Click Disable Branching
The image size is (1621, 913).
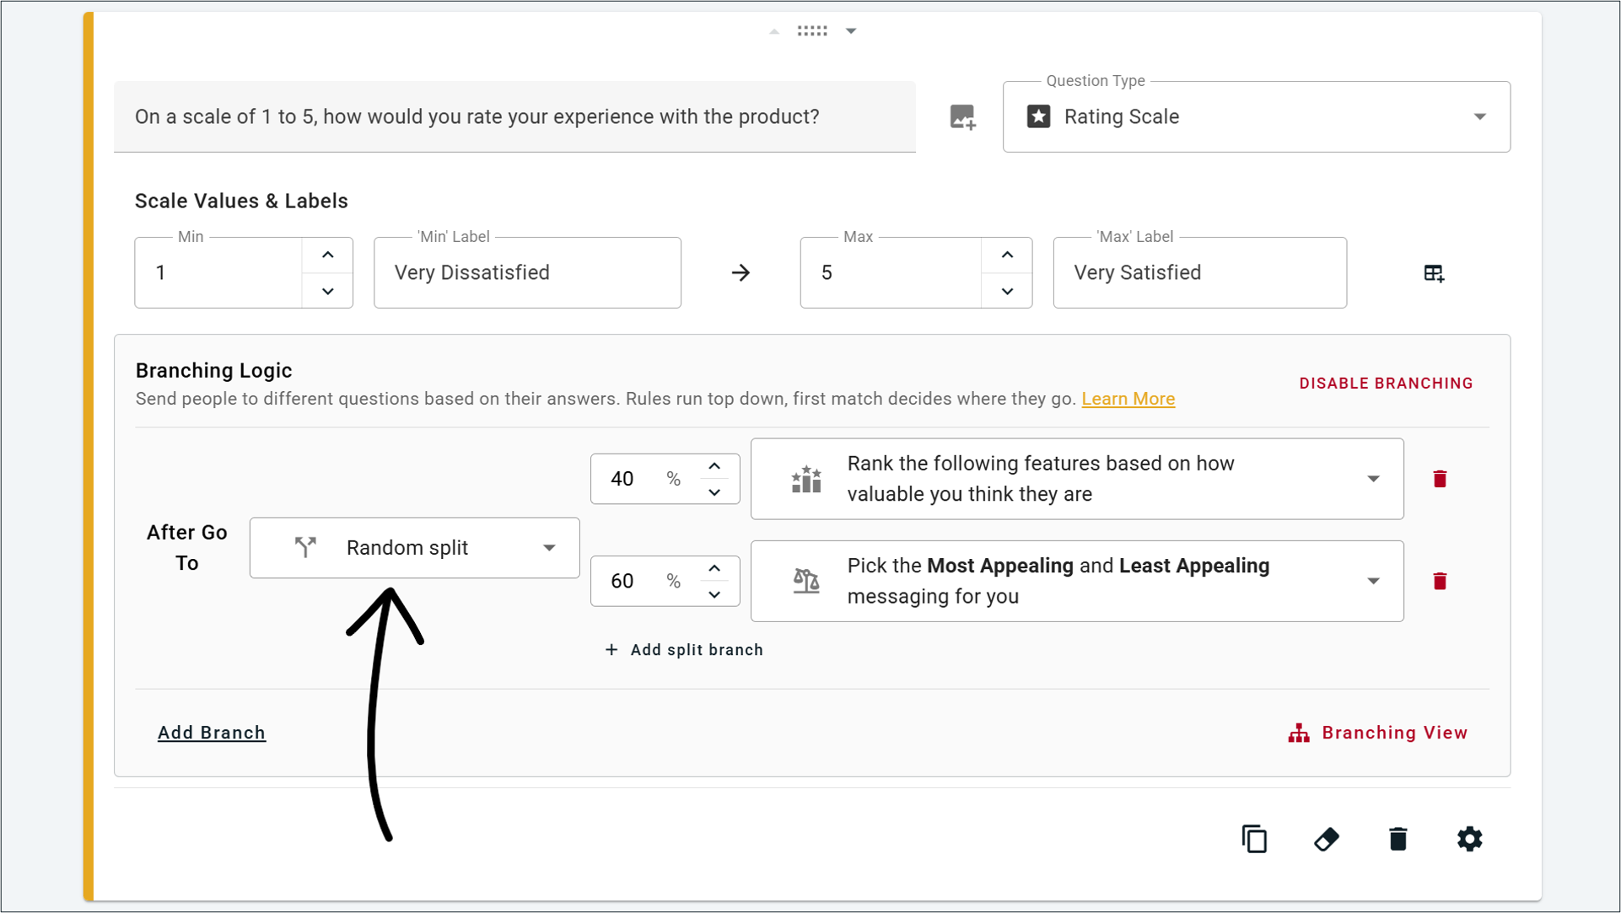[1386, 384]
